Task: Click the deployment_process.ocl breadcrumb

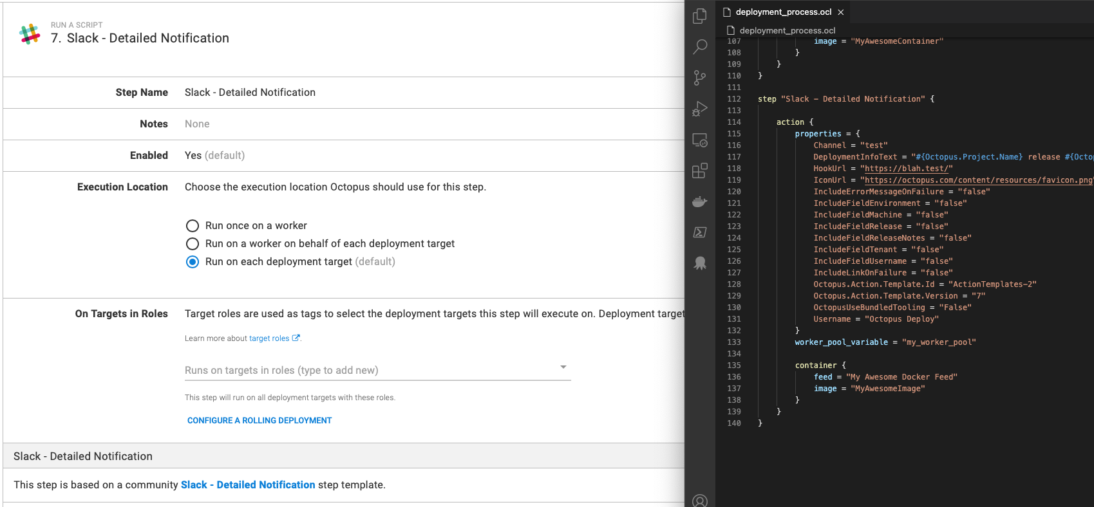Action: pos(787,30)
